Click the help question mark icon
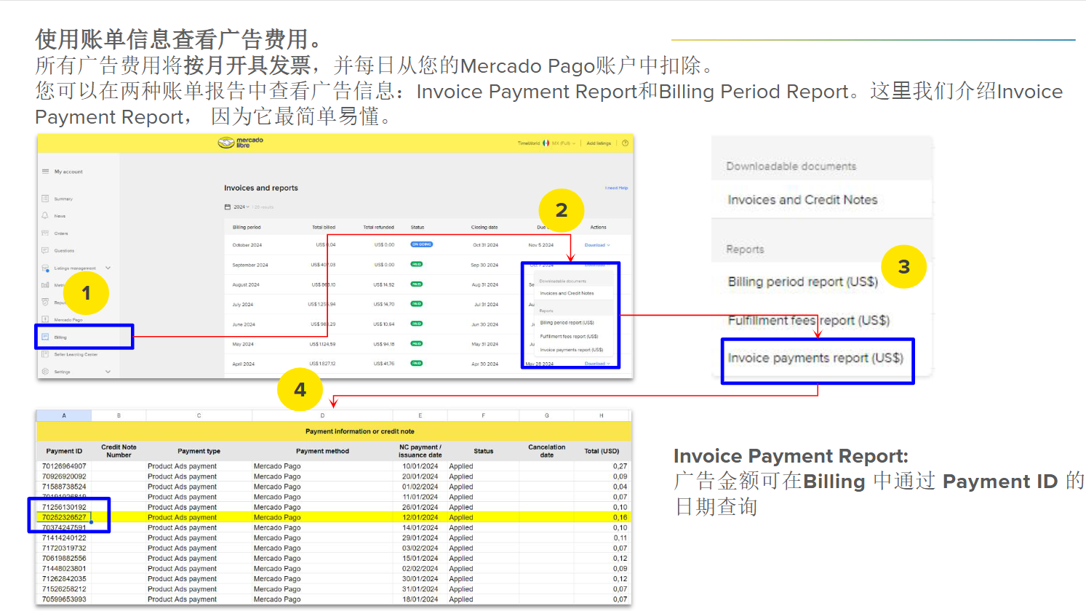 point(625,143)
